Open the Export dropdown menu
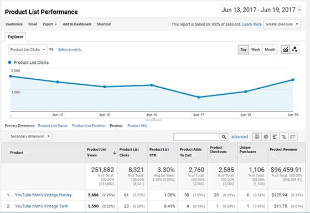 [50, 24]
